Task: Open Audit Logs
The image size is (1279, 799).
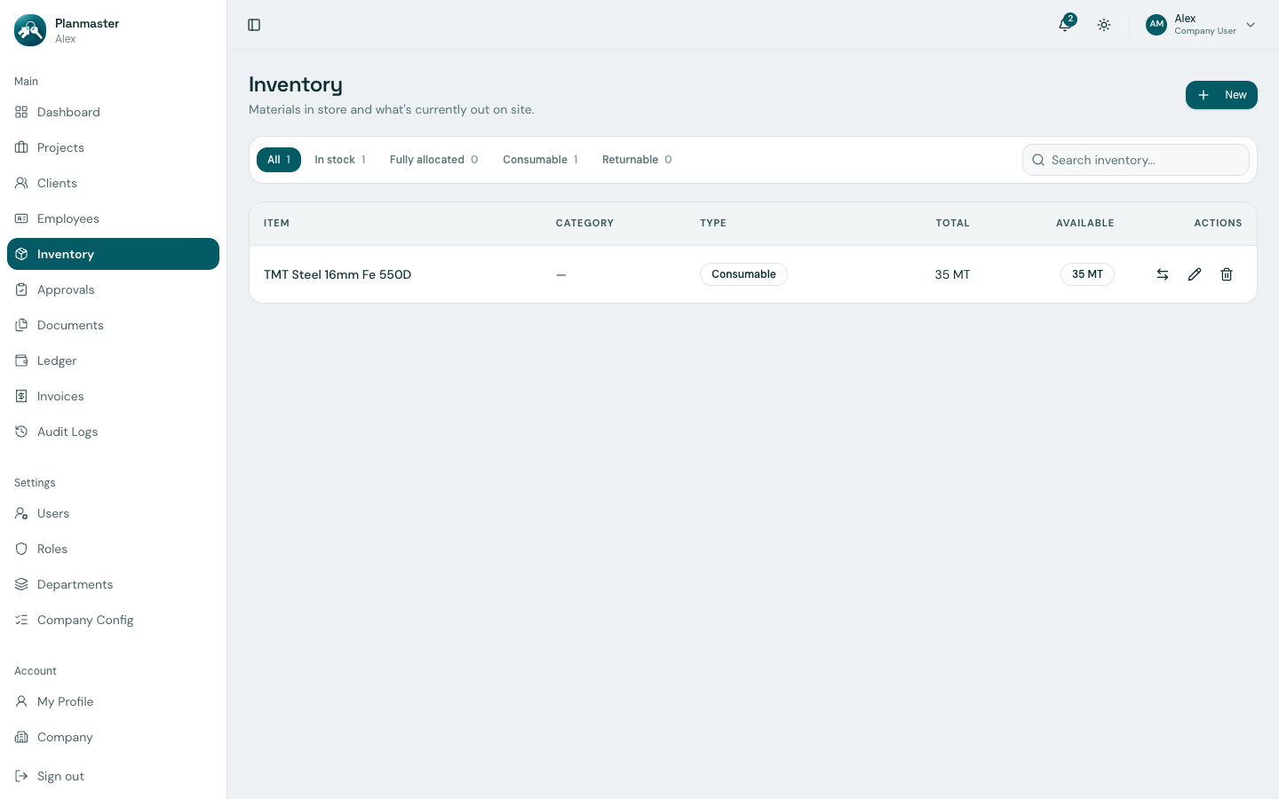Action: pos(113,431)
